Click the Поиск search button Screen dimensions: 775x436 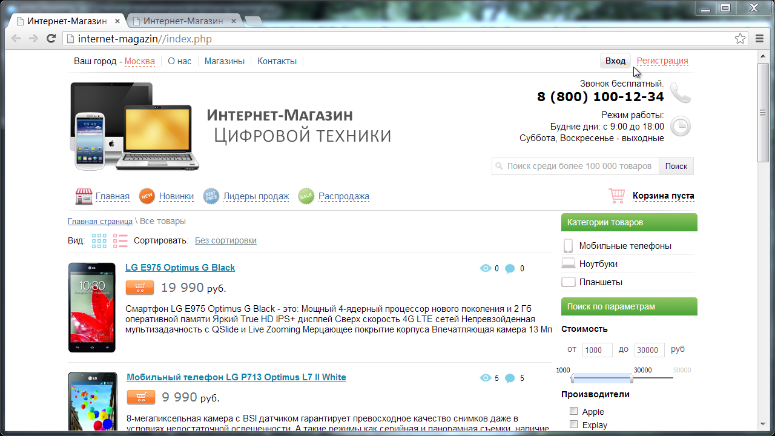click(x=676, y=166)
